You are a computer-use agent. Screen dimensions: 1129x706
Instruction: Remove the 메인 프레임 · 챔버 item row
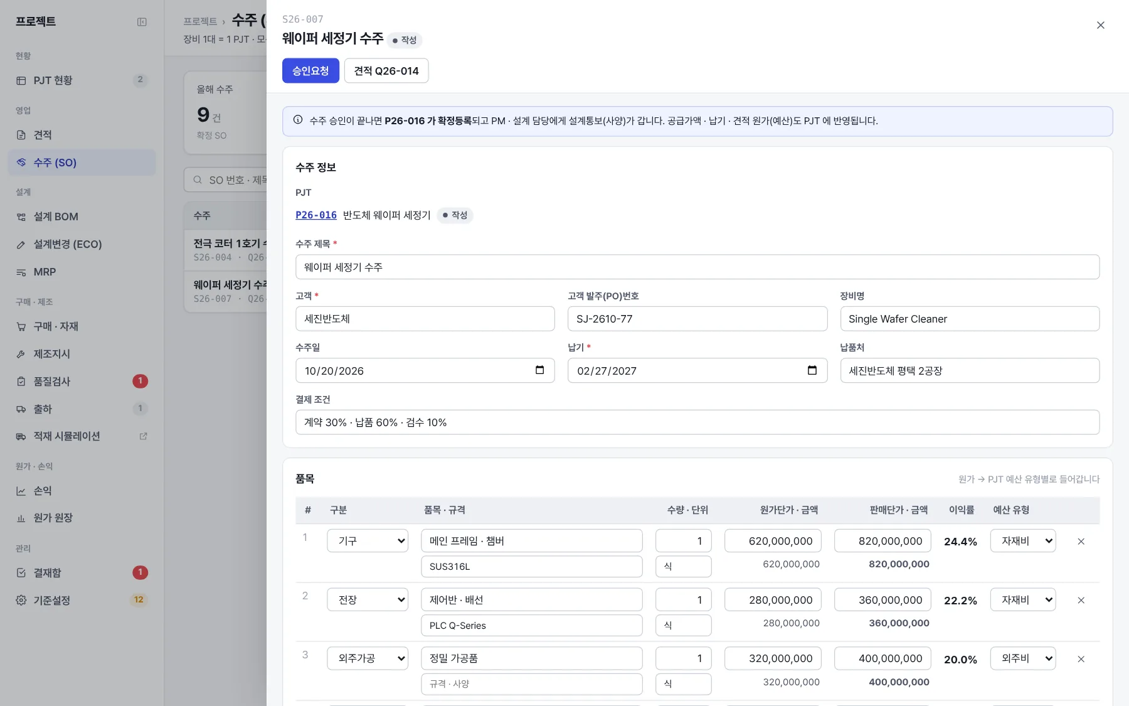pyautogui.click(x=1081, y=542)
